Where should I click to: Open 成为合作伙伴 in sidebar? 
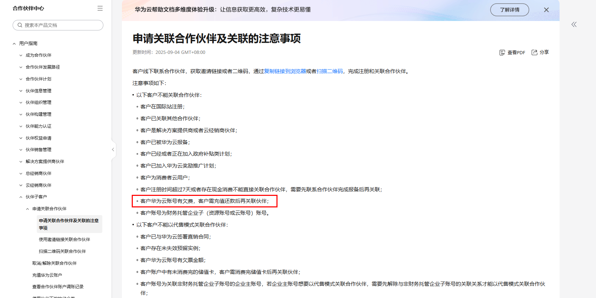39,55
